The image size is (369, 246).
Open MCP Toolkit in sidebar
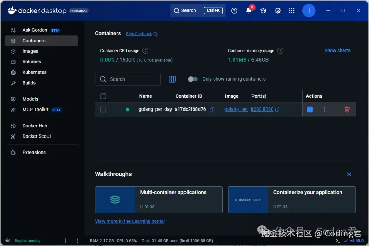pyautogui.click(x=41, y=110)
